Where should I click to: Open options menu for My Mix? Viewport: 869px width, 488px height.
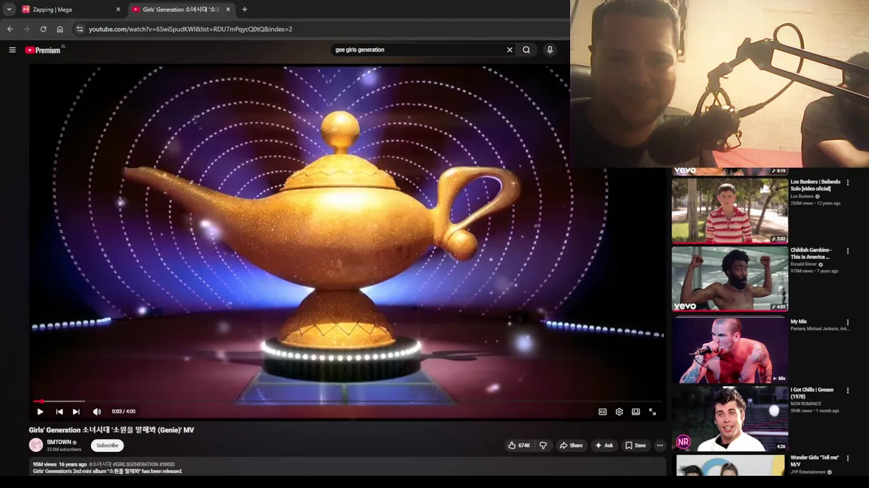point(847,323)
